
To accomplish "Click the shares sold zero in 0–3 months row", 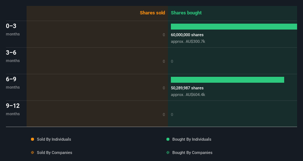I will pos(164,35).
